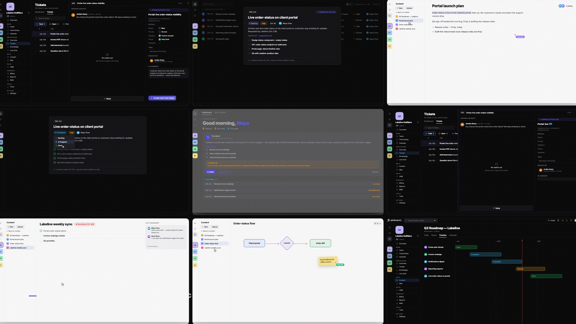Click Listen button in The Brief card
Screen dimensions: 576x324
pyautogui.click(x=211, y=172)
